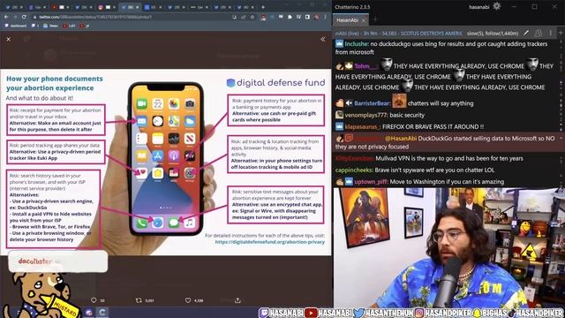The image size is (565, 318).
Task: Close the HasanAbi chat tab
Action: point(364,20)
